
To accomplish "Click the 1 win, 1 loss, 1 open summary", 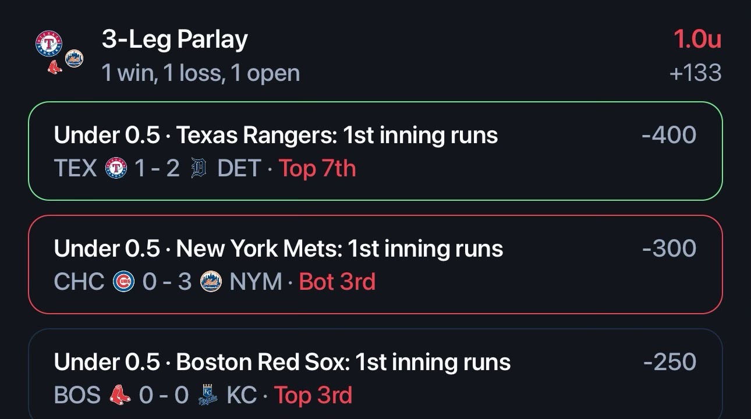I will [x=201, y=73].
